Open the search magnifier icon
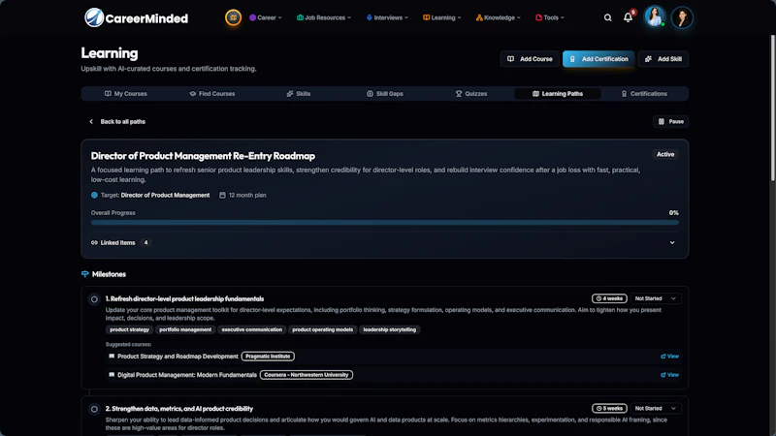The image size is (776, 436). pyautogui.click(x=608, y=17)
